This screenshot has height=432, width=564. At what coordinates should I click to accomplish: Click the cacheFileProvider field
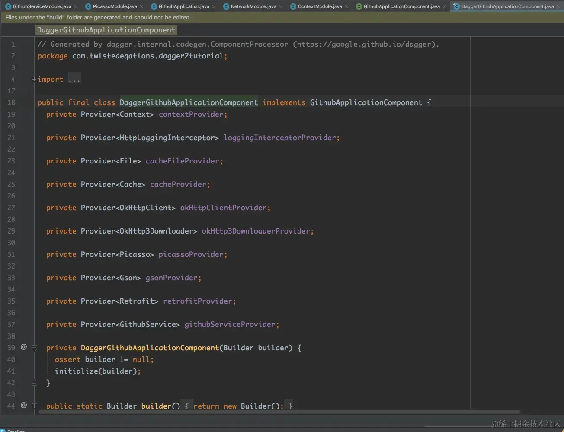[182, 161]
